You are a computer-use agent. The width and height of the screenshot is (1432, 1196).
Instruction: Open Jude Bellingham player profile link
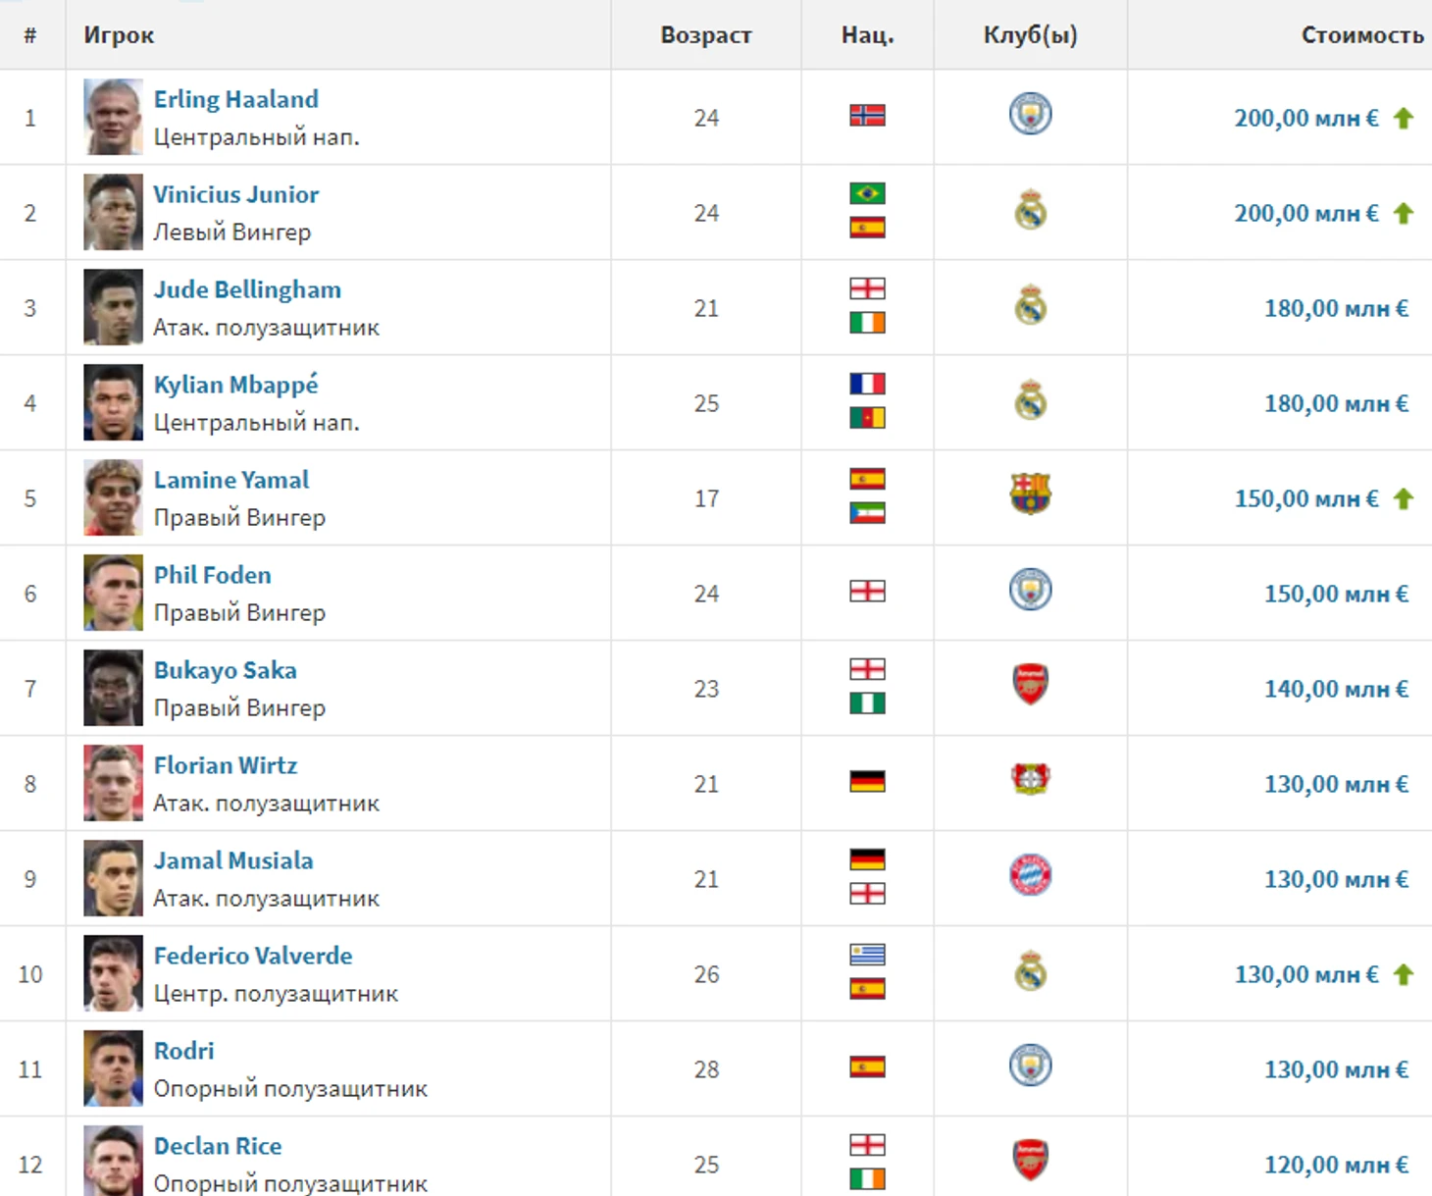(247, 289)
